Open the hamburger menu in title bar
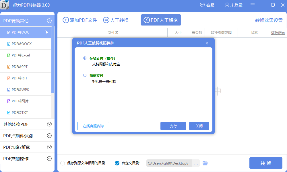Viewport: 287px width, 172px height. point(252,5)
